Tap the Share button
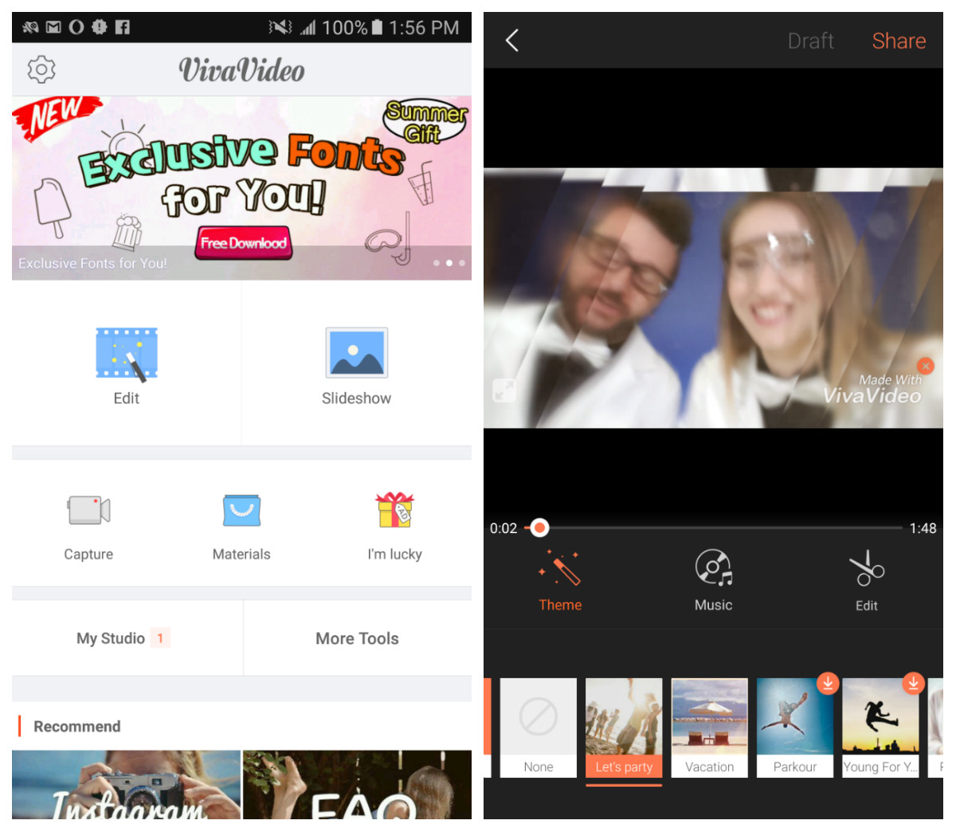 [899, 41]
